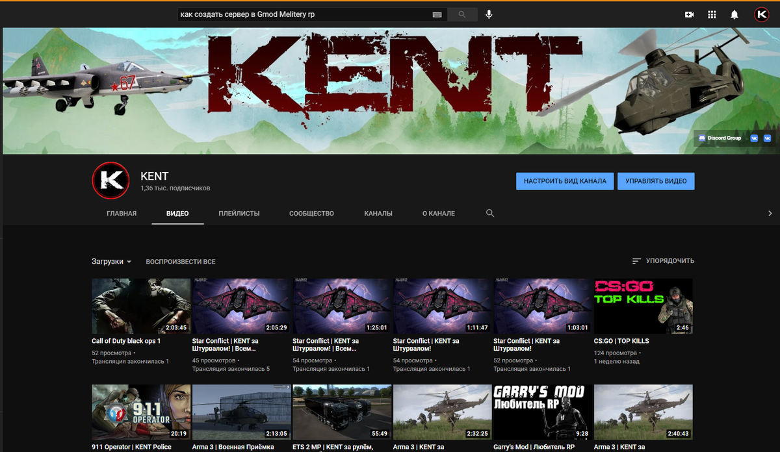Open the Star Conflict 1:03:01 video thumbnail
This screenshot has width=780, height=452.
543,307
